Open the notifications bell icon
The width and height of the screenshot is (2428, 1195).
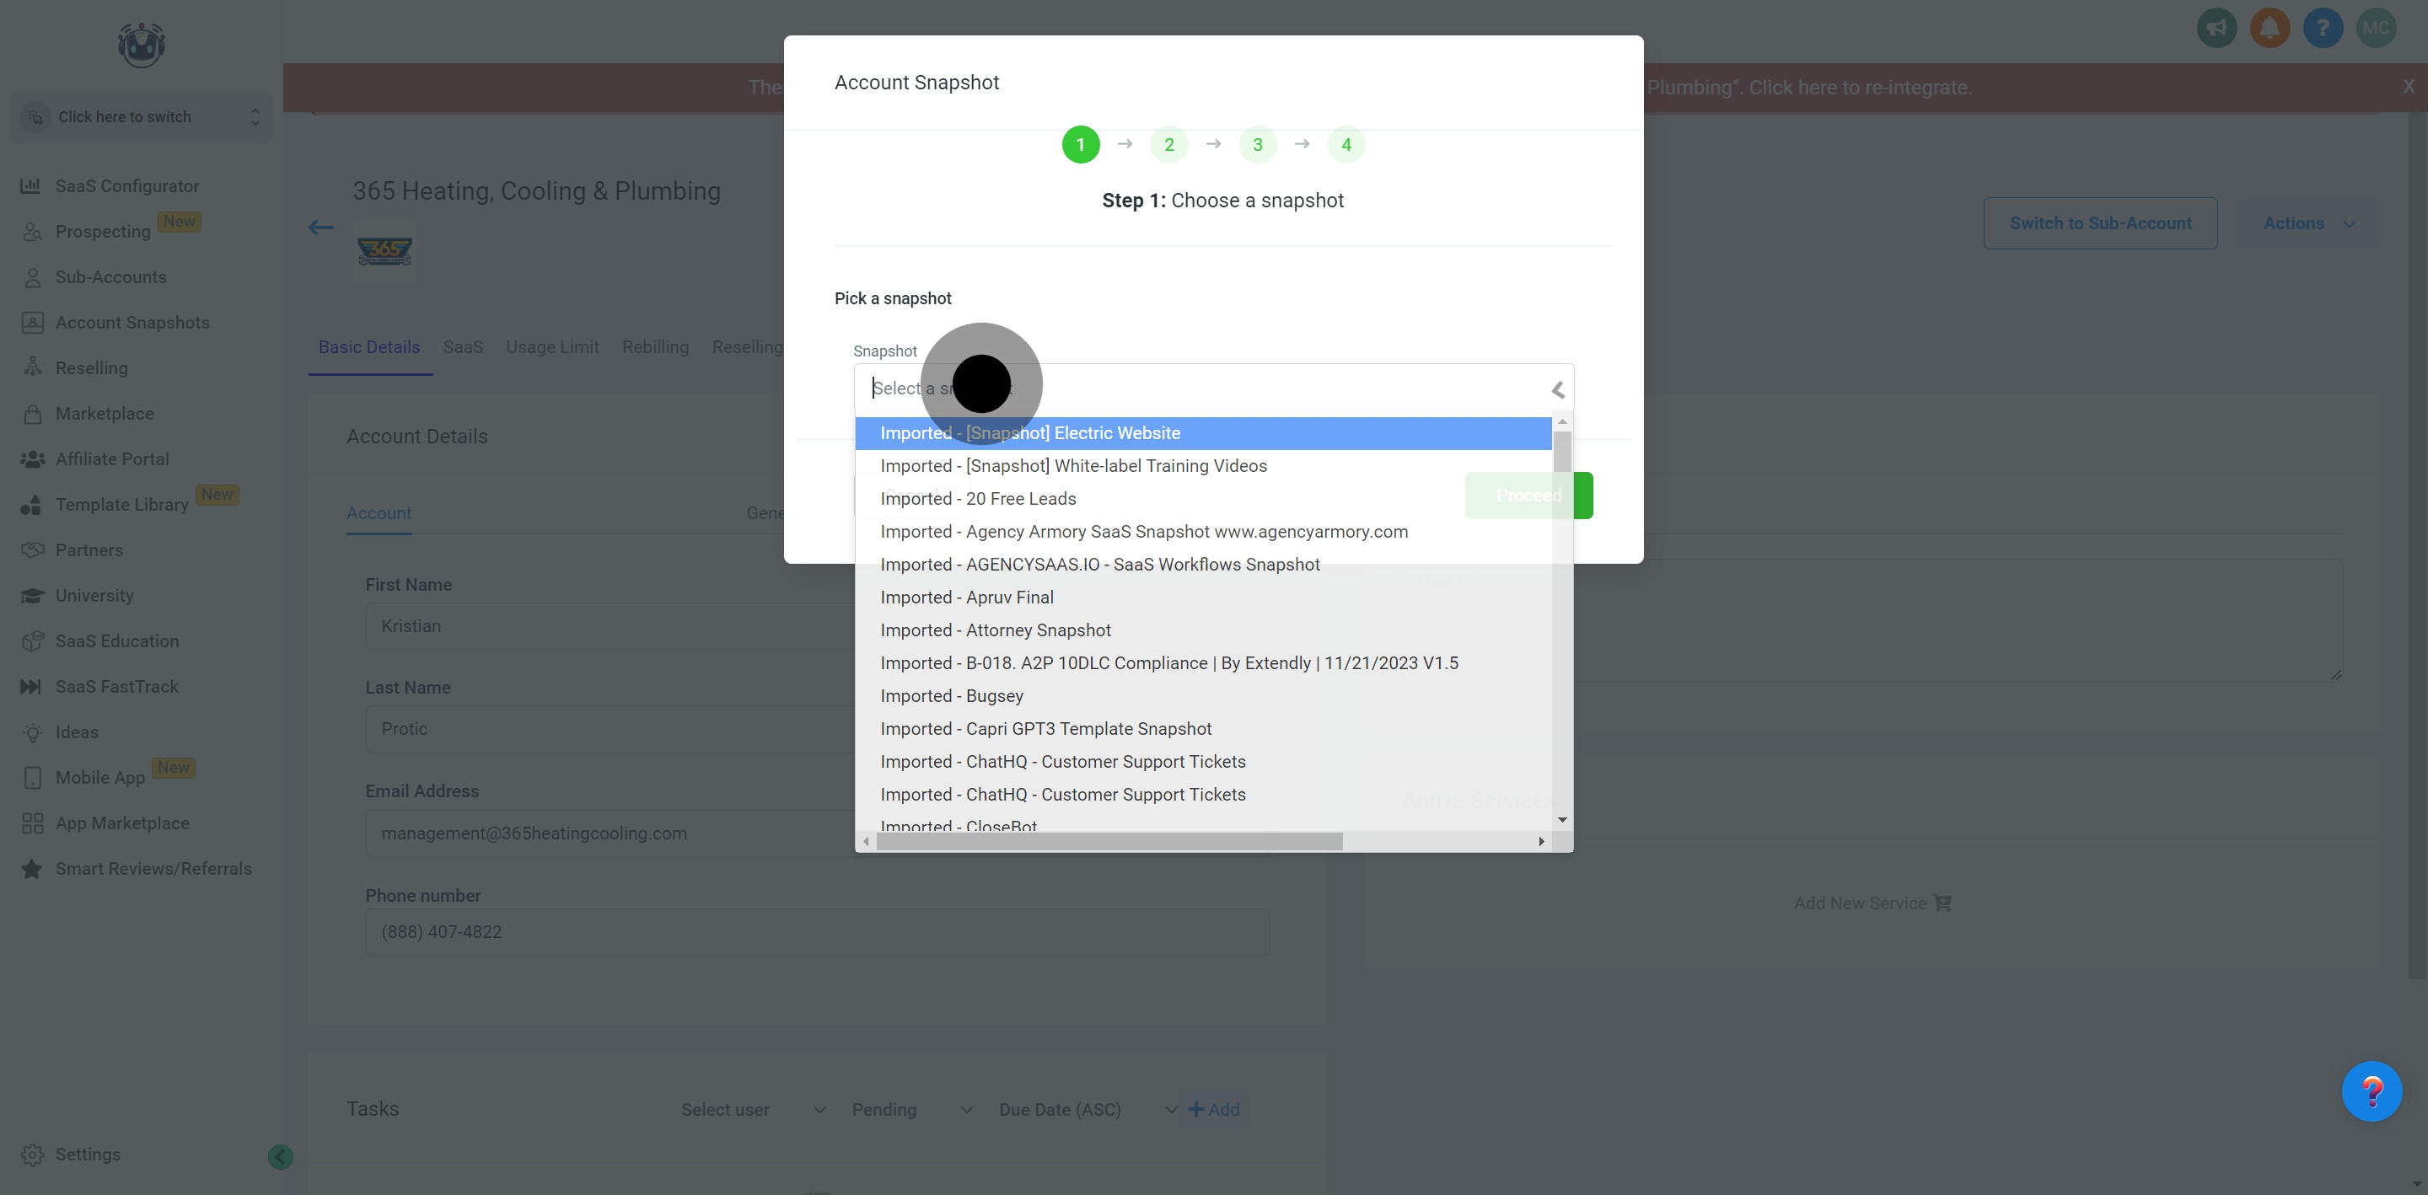coord(2270,29)
